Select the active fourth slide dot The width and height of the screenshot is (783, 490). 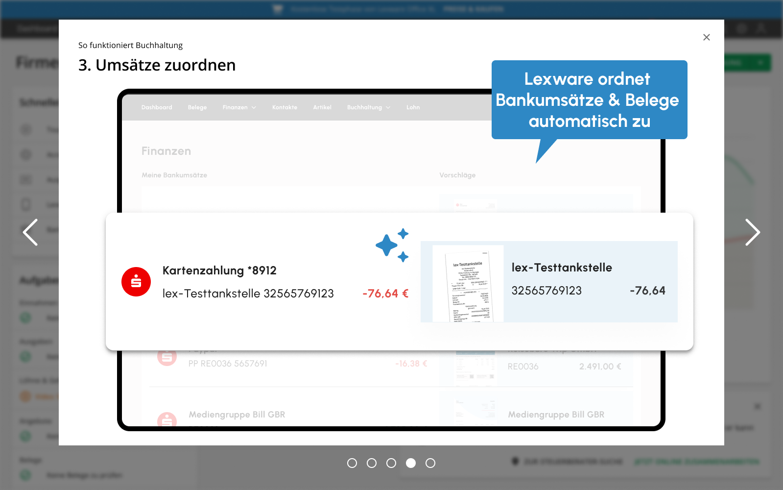pyautogui.click(x=411, y=463)
